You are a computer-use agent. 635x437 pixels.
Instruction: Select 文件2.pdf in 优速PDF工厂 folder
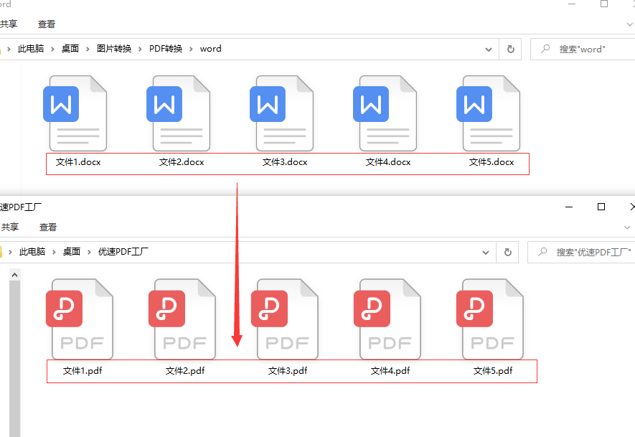(185, 319)
